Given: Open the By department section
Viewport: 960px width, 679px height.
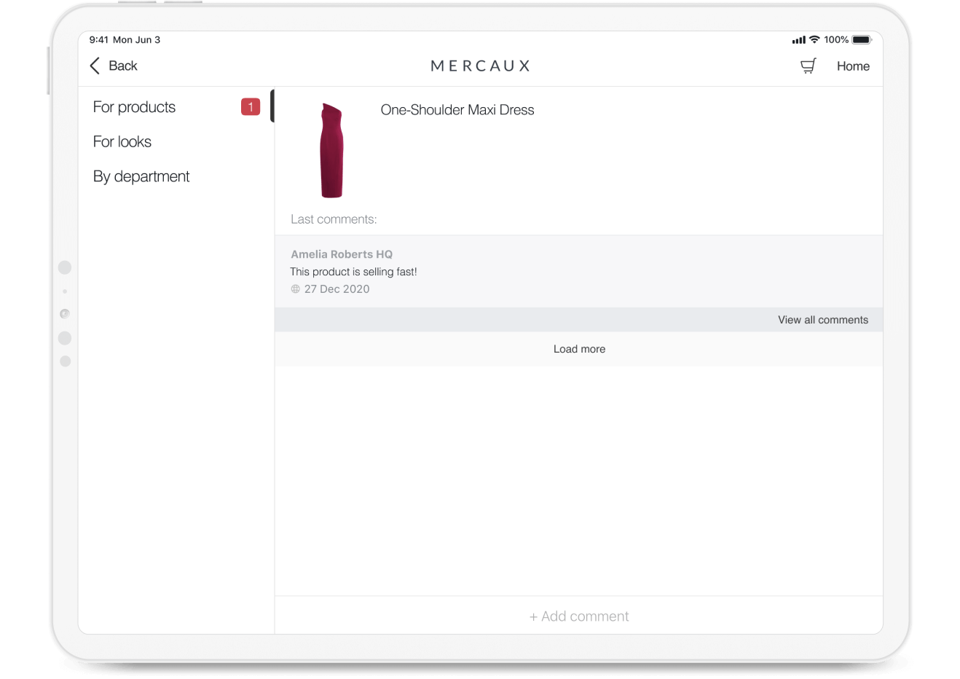Looking at the screenshot, I should click(141, 177).
